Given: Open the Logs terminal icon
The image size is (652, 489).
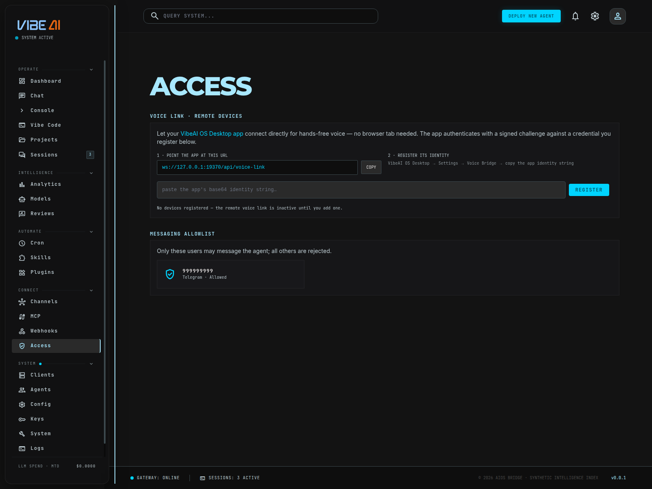Looking at the screenshot, I should tap(22, 448).
